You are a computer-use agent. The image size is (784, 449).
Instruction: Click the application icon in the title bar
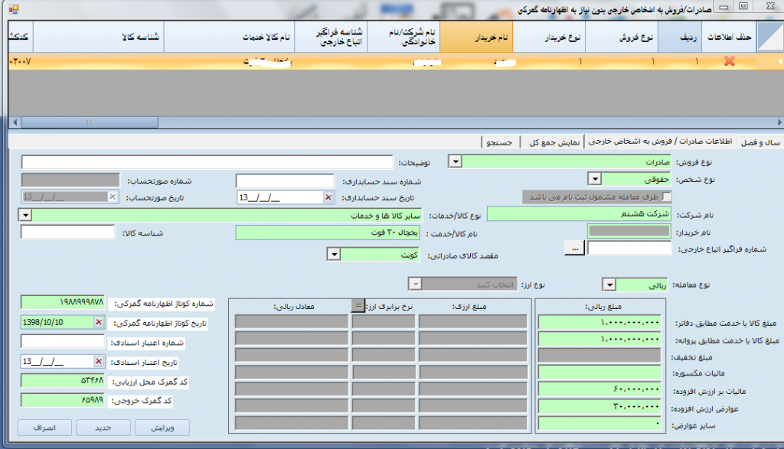[14, 9]
